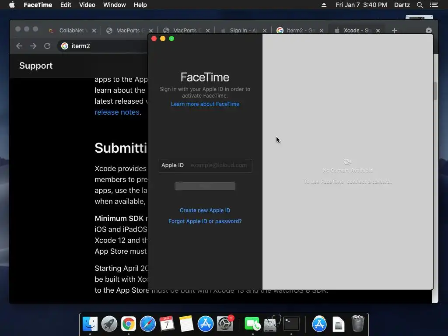The width and height of the screenshot is (448, 336).
Task: Click the date and time in menu bar
Action: click(361, 5)
